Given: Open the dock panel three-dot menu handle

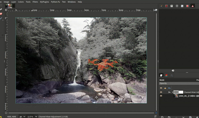Looking at the screenshot, I should [x=187, y=73].
